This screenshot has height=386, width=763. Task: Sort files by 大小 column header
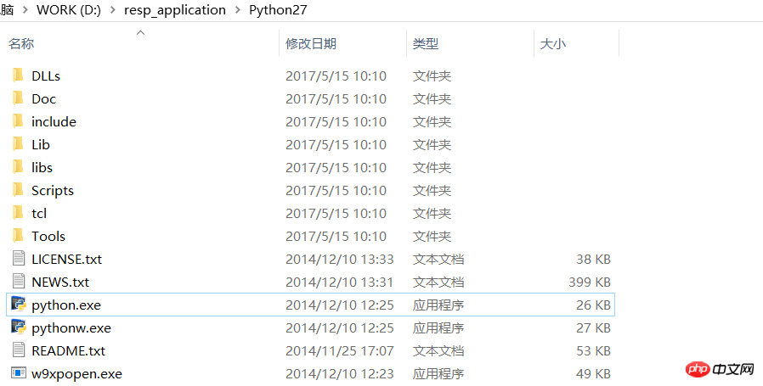tap(553, 44)
